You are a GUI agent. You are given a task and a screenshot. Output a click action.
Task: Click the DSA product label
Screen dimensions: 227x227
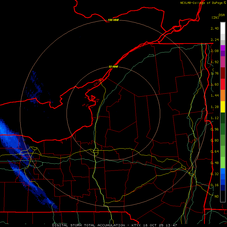point(222,15)
